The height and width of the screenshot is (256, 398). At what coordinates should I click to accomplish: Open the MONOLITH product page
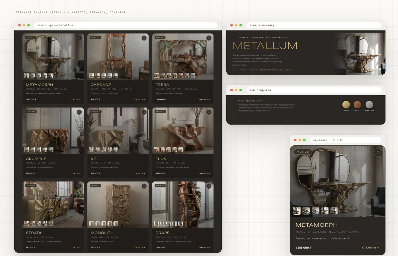[139, 247]
